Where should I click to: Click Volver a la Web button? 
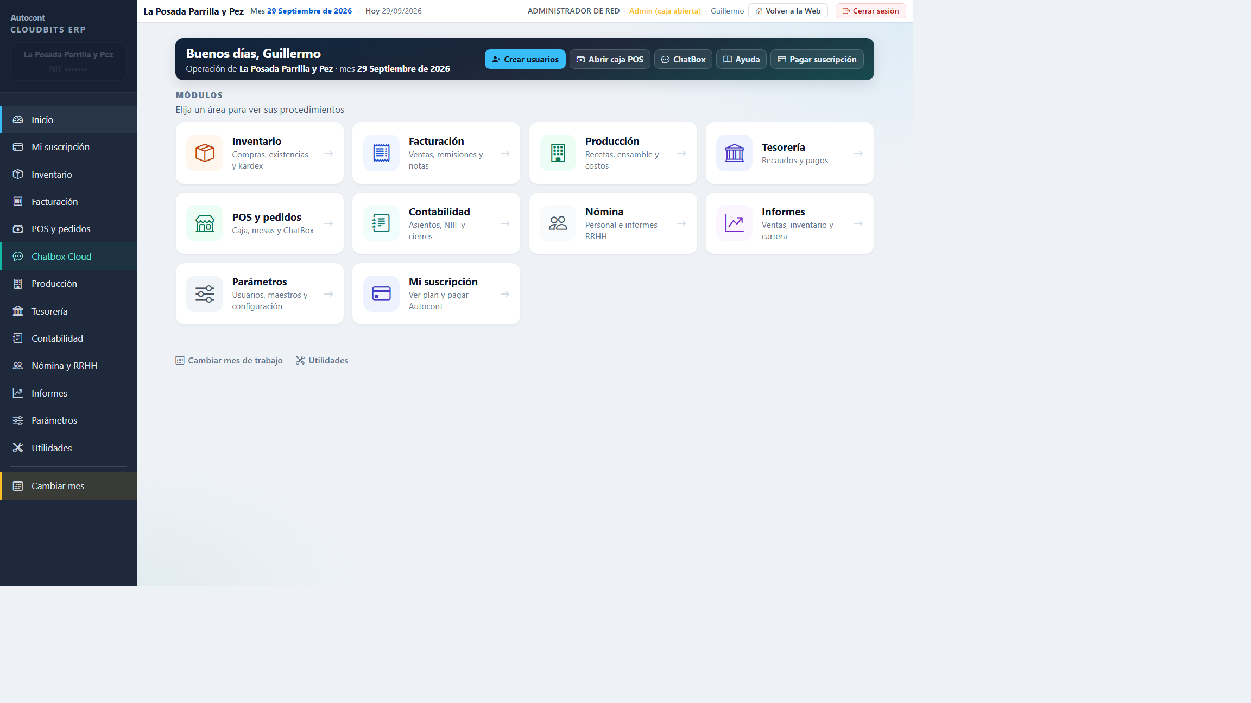[788, 11]
